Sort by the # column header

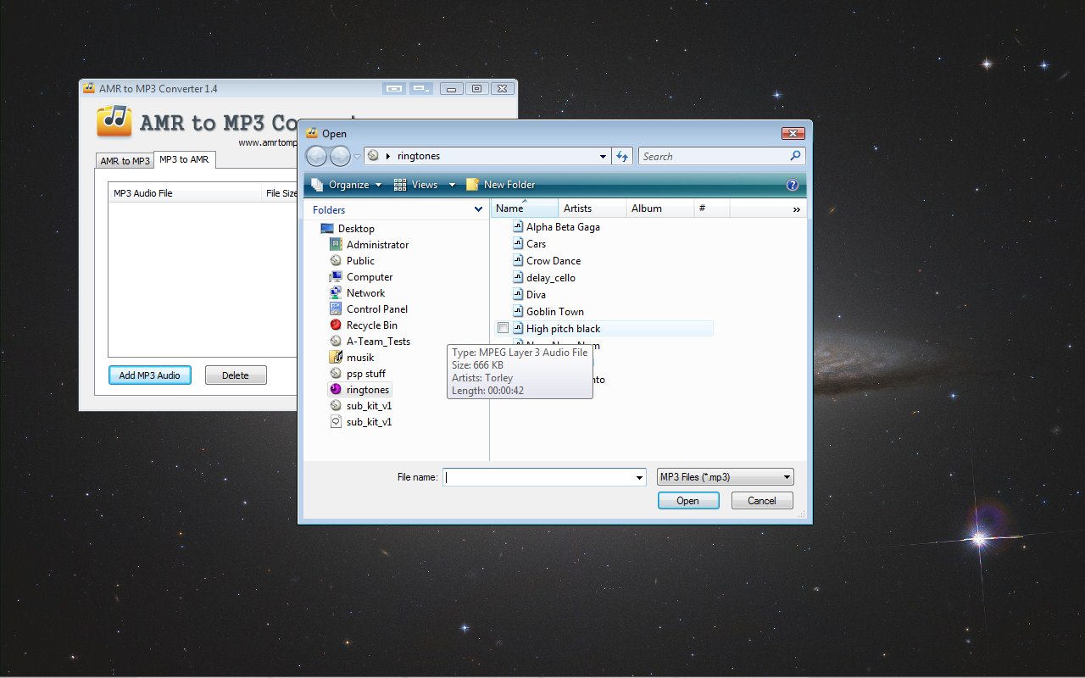coord(712,208)
